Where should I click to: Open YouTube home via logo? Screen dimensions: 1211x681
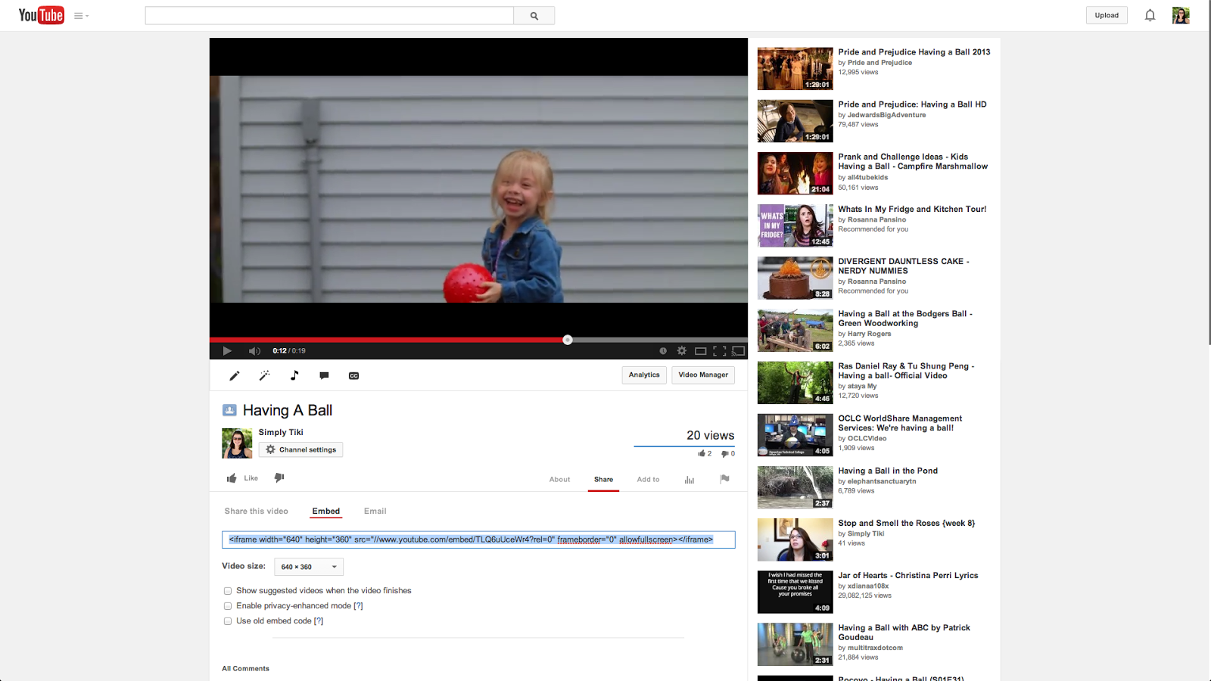click(x=41, y=15)
